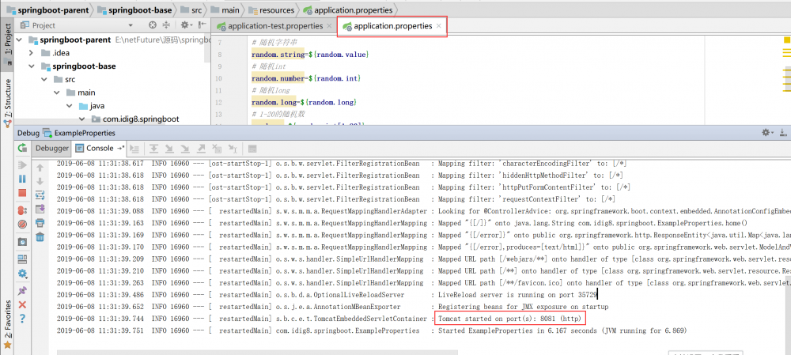The width and height of the screenshot is (791, 355).
Task: Click Collapse All icon in Project panel
Action: click(x=166, y=25)
